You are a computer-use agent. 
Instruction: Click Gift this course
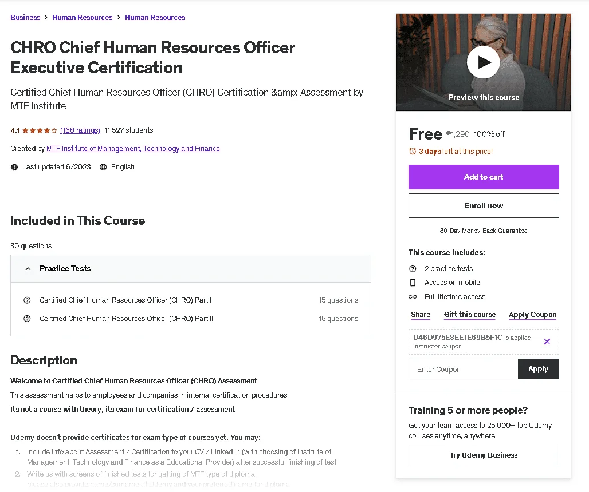(470, 315)
